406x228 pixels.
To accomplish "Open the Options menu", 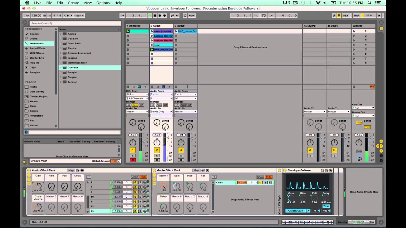I will click(103, 3).
